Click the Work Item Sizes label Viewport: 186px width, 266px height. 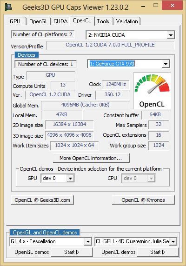click(x=31, y=146)
